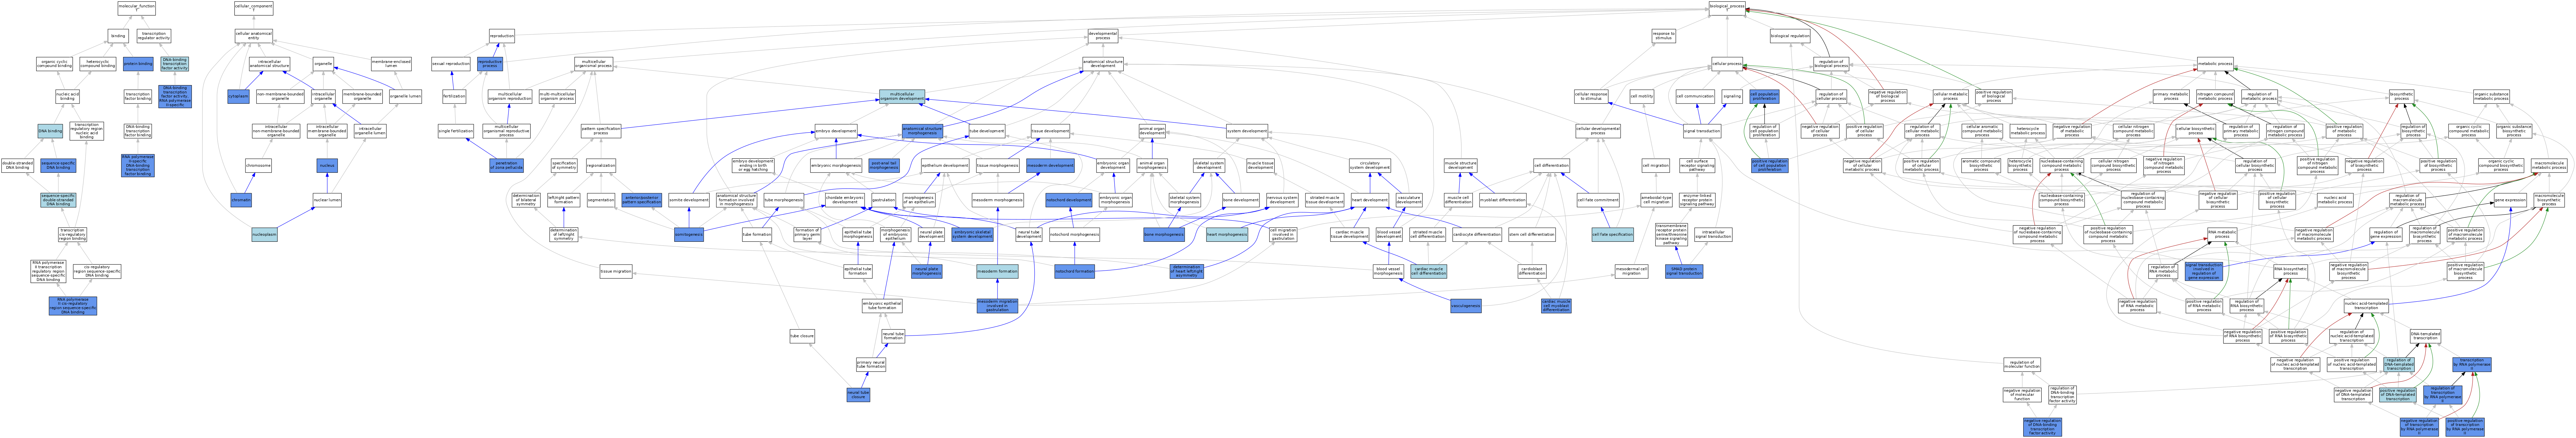The image size is (2576, 438).
Task: Select the biological regulation node
Action: pyautogui.click(x=1790, y=36)
